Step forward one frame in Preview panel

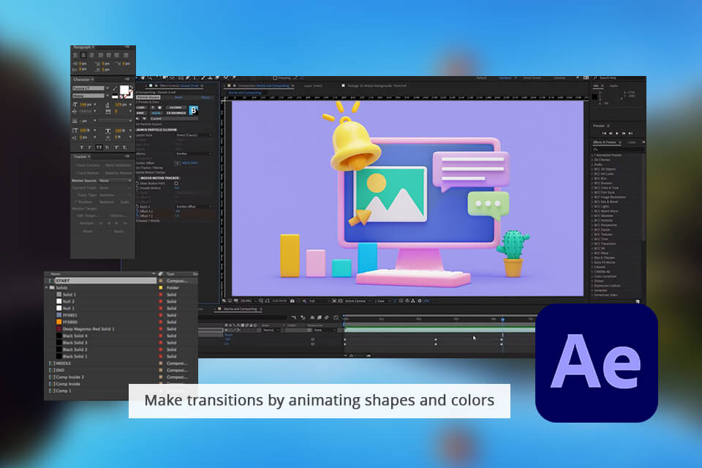(x=624, y=134)
